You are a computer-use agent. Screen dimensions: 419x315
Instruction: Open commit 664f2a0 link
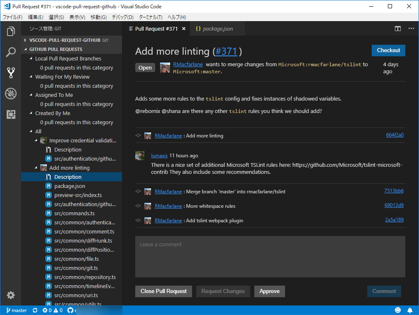point(395,135)
